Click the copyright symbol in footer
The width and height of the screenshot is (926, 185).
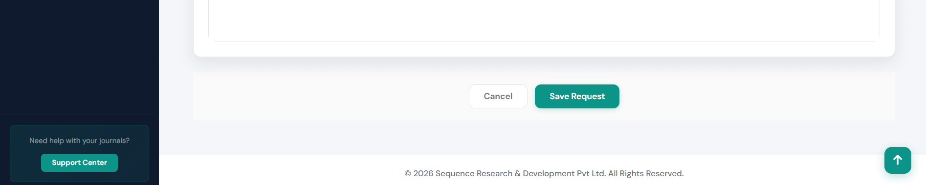[x=408, y=173]
